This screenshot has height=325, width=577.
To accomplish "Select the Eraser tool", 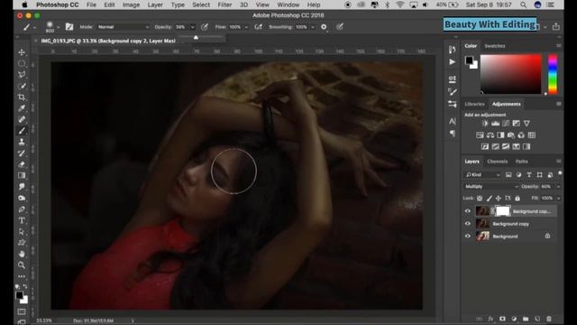I will 22,164.
